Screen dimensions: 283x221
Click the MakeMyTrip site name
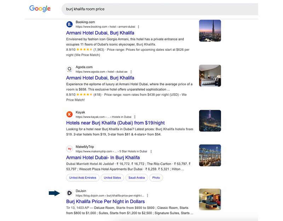click(x=85, y=147)
